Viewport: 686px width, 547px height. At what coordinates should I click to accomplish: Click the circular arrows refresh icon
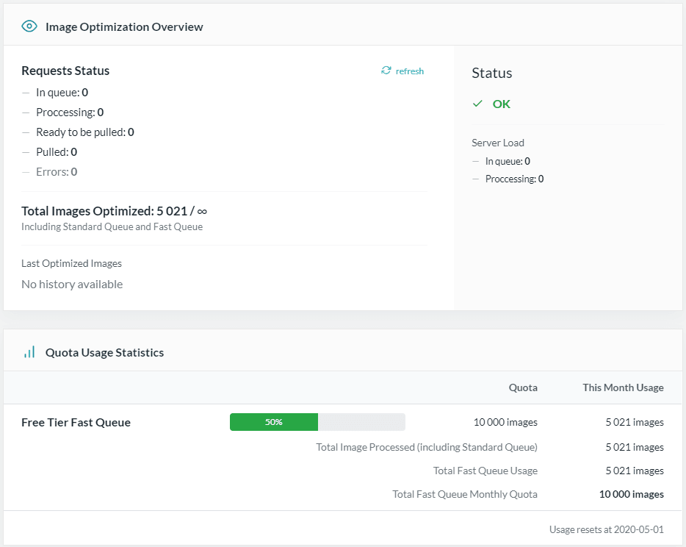point(386,71)
